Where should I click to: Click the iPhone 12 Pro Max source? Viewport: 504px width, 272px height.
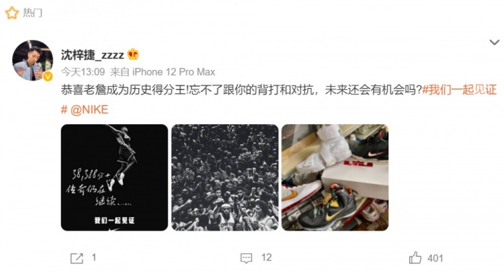tap(173, 72)
